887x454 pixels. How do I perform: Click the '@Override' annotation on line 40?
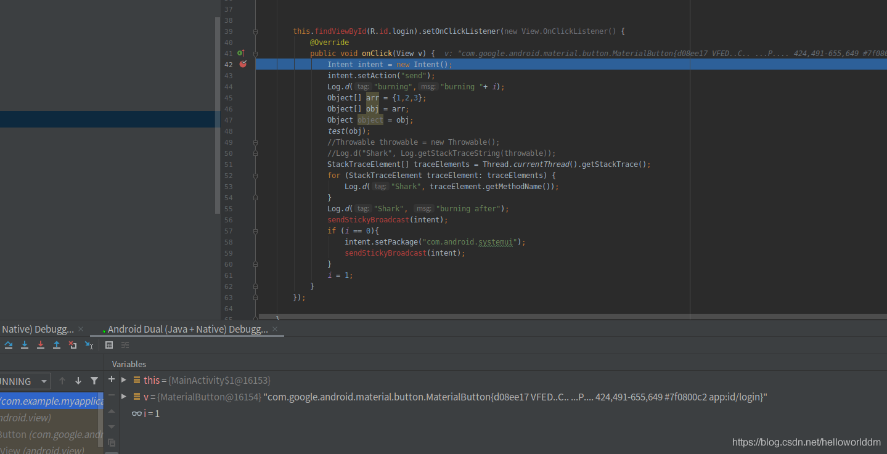point(329,43)
